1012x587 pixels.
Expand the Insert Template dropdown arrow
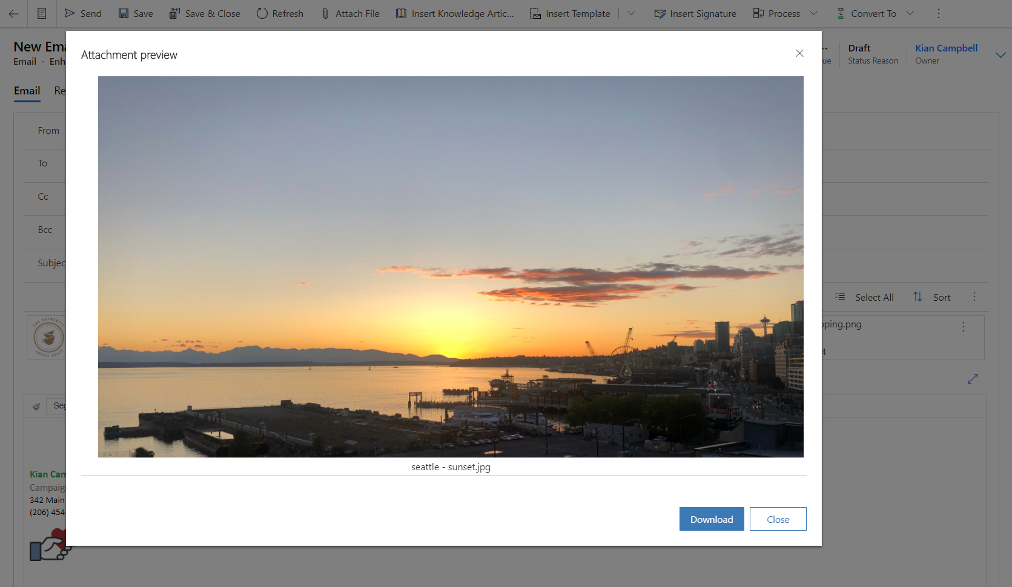631,13
